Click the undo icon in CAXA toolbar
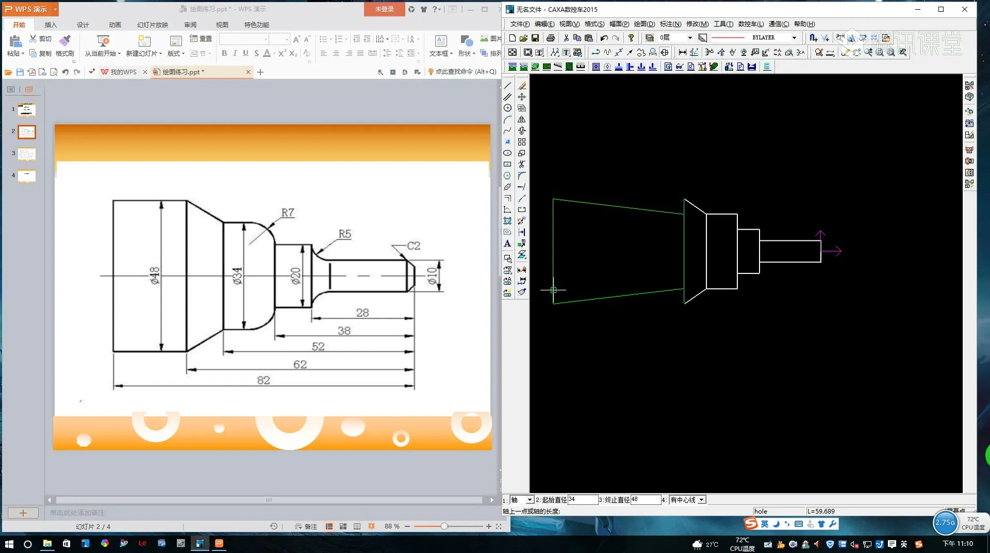Image resolution: width=990 pixels, height=553 pixels. pyautogui.click(x=604, y=38)
